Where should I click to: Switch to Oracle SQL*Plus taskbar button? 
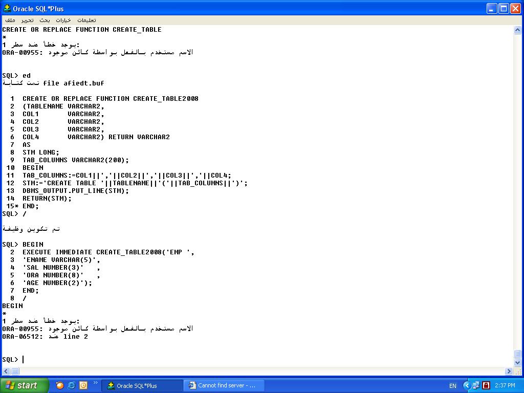tap(142, 385)
